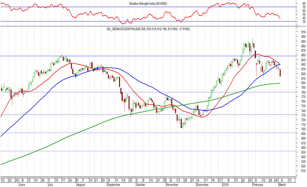The width and height of the screenshot is (307, 187).
Task: Click the 720 price axis label
Action: (x=303, y=120)
